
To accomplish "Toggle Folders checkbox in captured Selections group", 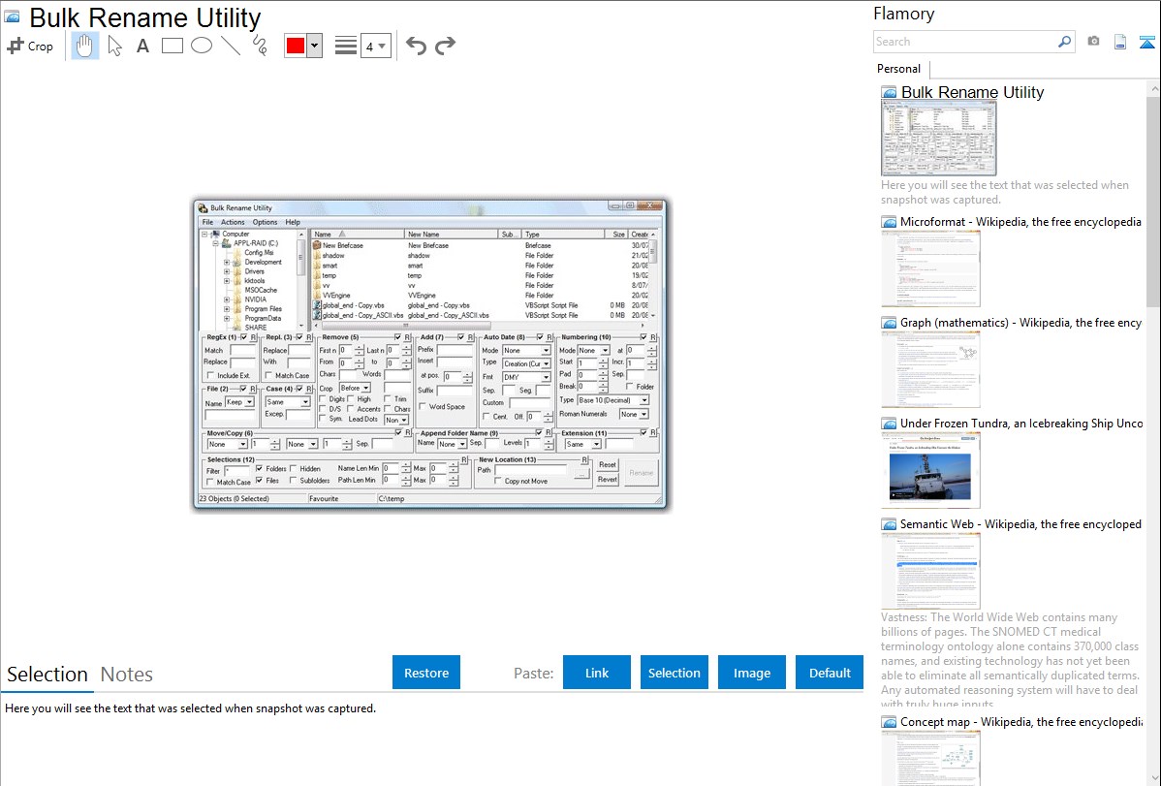I will click(259, 468).
